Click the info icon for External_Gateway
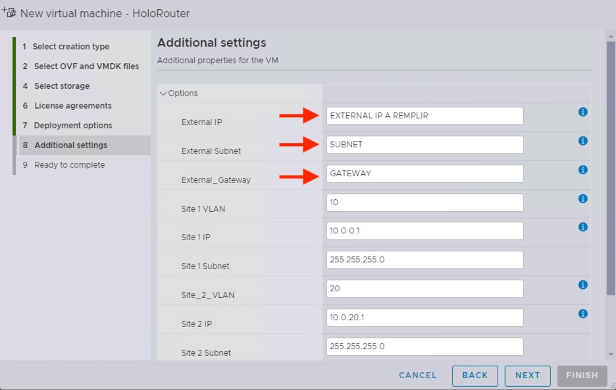Viewport: 616px width, 390px height. click(x=582, y=170)
